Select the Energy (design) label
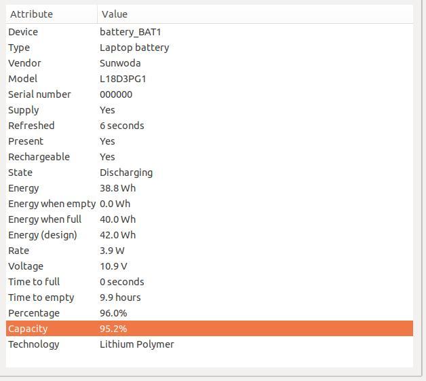This screenshot has height=381, width=426. [43, 235]
